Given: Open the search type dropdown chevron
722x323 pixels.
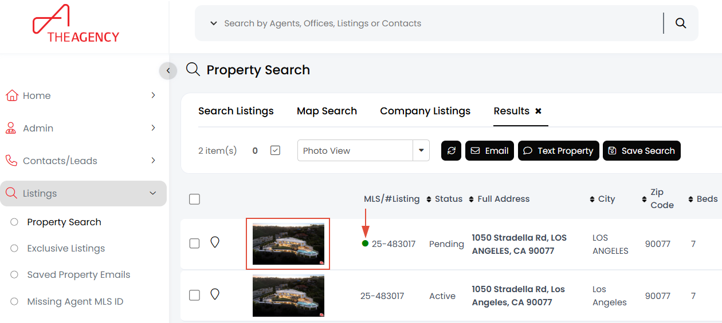Looking at the screenshot, I should point(214,23).
